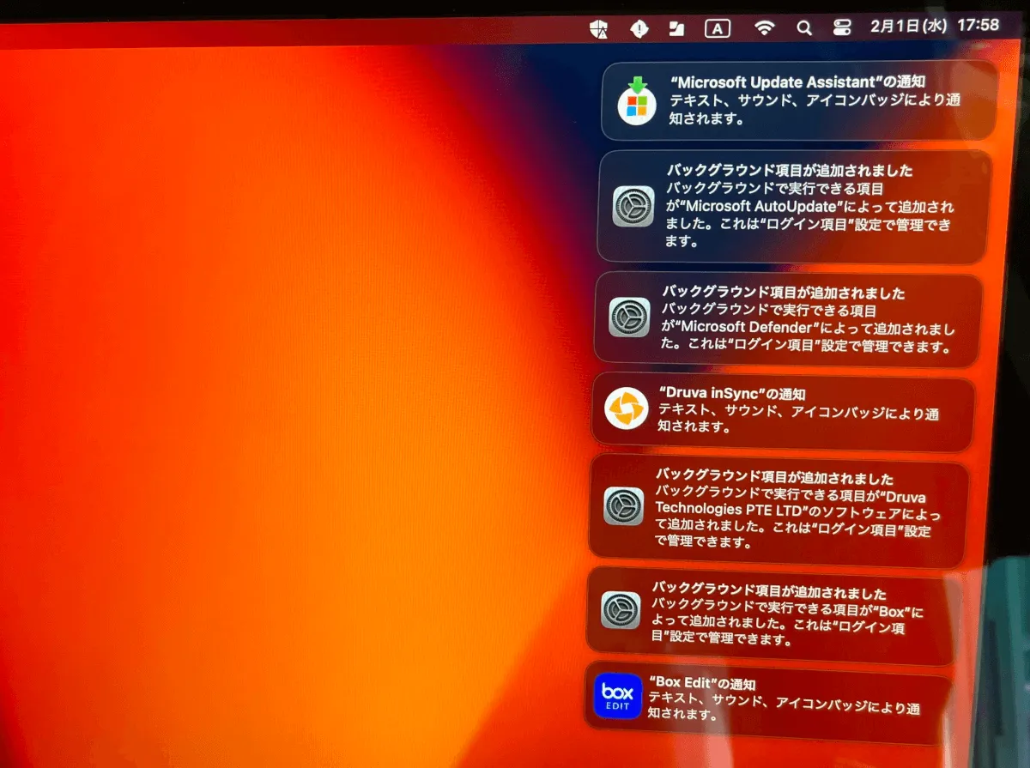Click settings icon in "Box" background item notification

click(621, 610)
